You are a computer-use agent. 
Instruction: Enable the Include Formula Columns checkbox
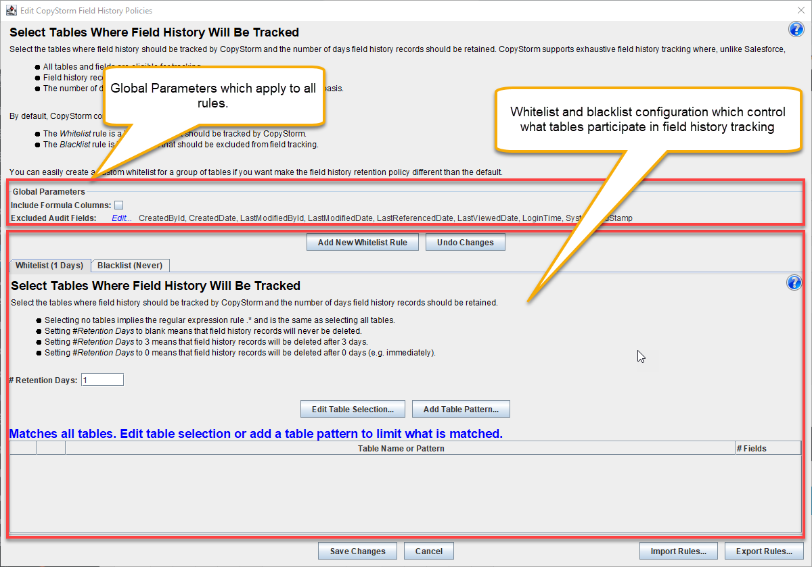(x=118, y=205)
